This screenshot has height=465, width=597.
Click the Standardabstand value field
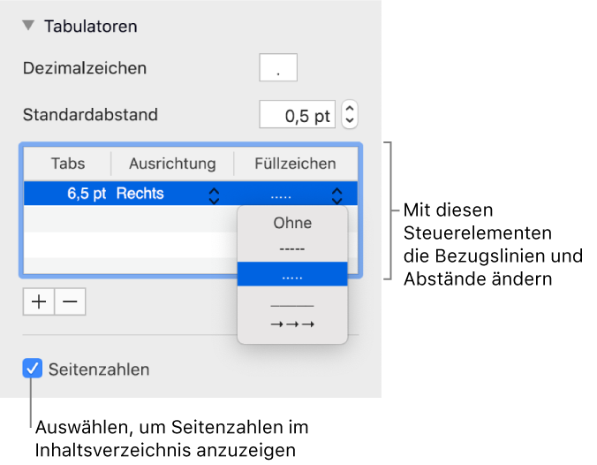tap(298, 114)
